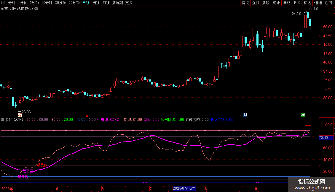Toggle the left sidebar panel icon
This screenshot has height=192, width=335.
(3, 3)
